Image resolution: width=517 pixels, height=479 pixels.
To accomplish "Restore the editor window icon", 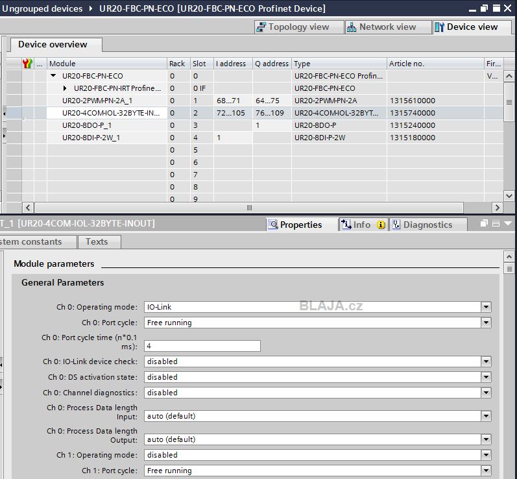I will [x=484, y=8].
